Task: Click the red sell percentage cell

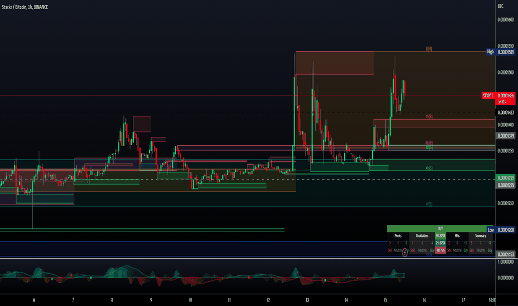Action: 440,250
